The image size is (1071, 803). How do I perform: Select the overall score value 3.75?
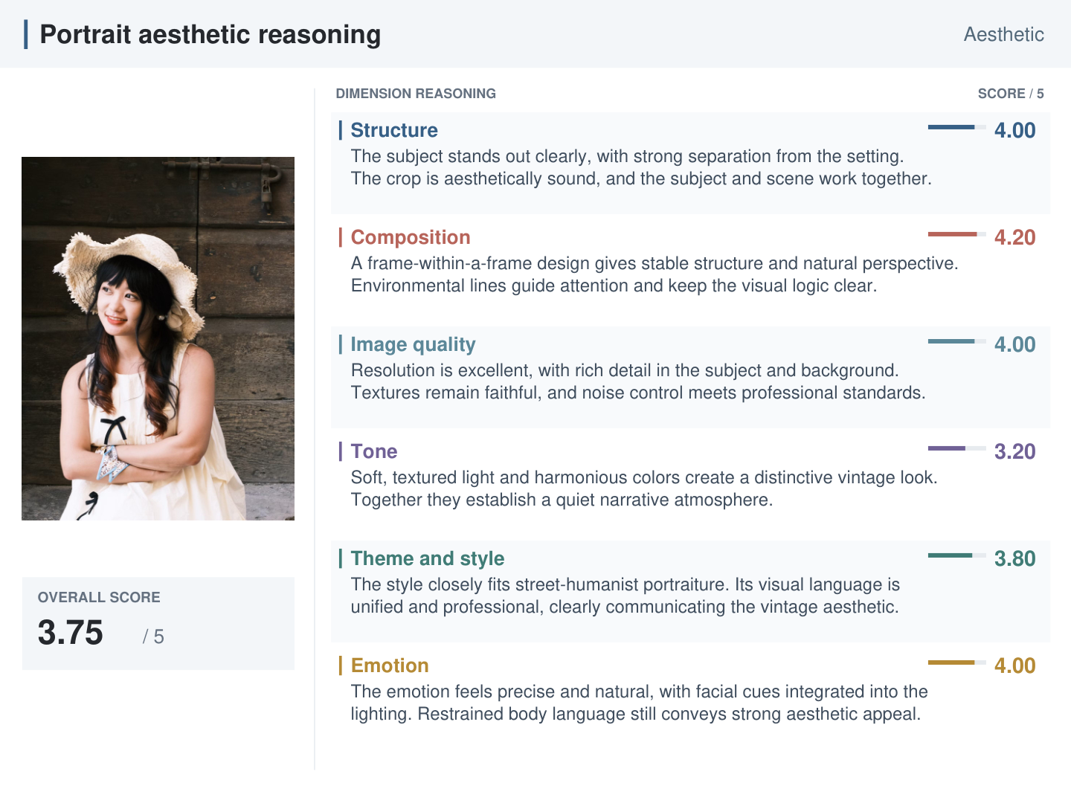[x=71, y=633]
